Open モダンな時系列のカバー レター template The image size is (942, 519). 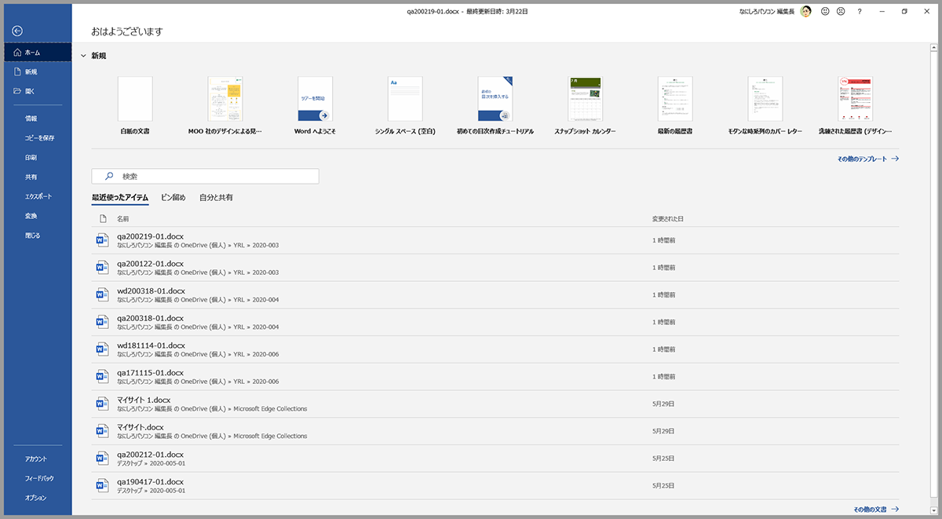tap(765, 106)
